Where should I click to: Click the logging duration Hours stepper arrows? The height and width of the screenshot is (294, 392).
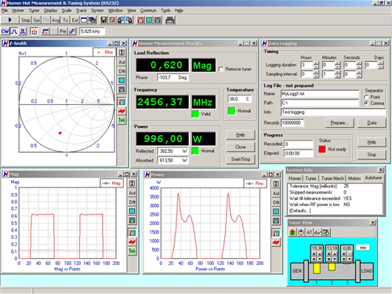pos(316,65)
